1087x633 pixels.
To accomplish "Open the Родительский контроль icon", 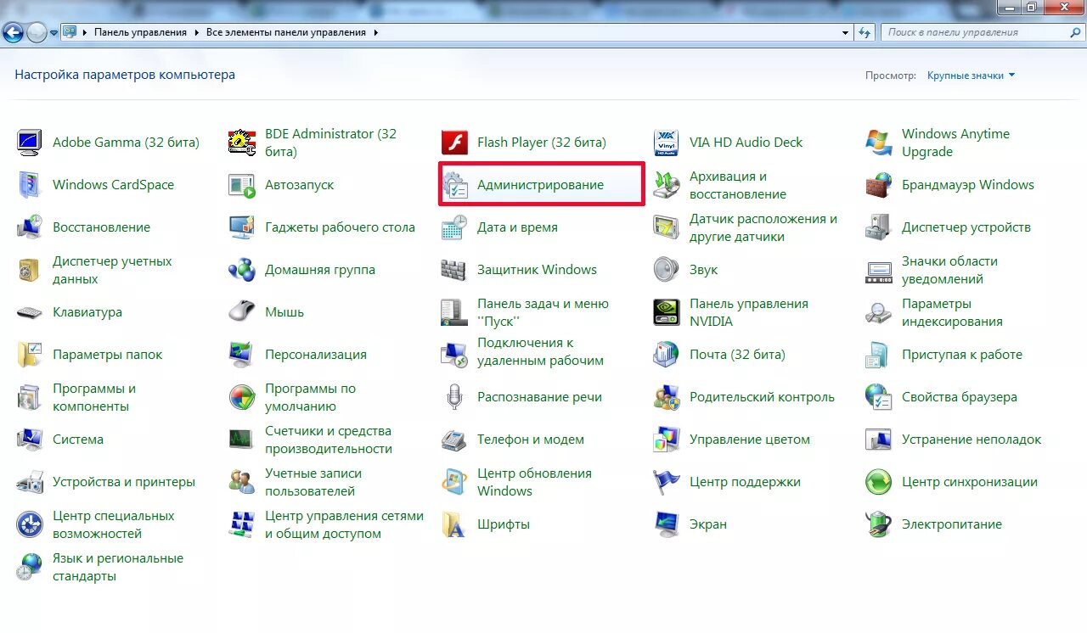I will click(667, 397).
